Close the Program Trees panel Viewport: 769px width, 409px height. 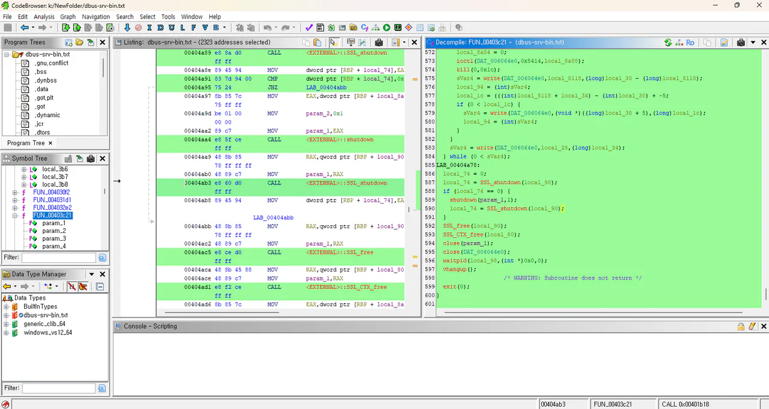[x=102, y=43]
